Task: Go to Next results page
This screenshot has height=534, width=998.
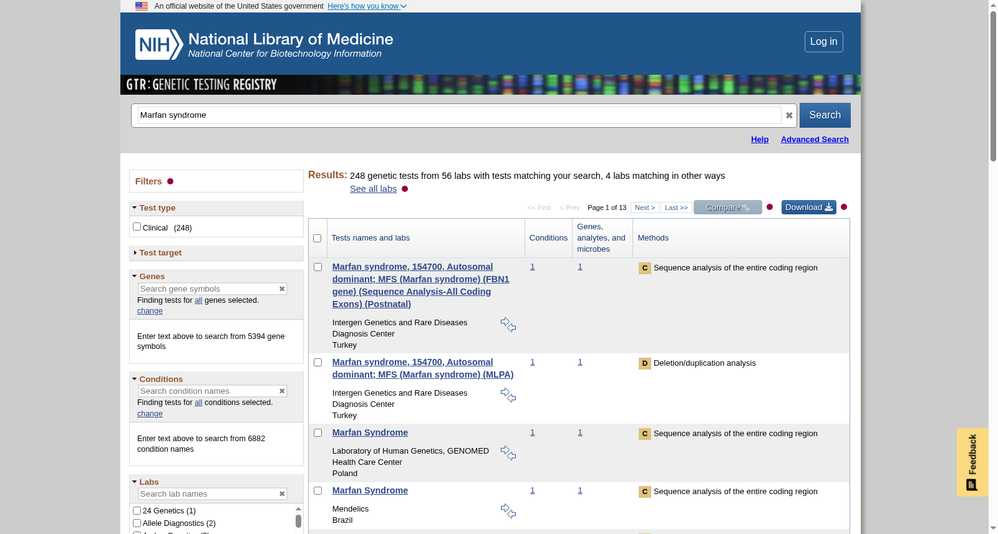Action: coord(645,207)
